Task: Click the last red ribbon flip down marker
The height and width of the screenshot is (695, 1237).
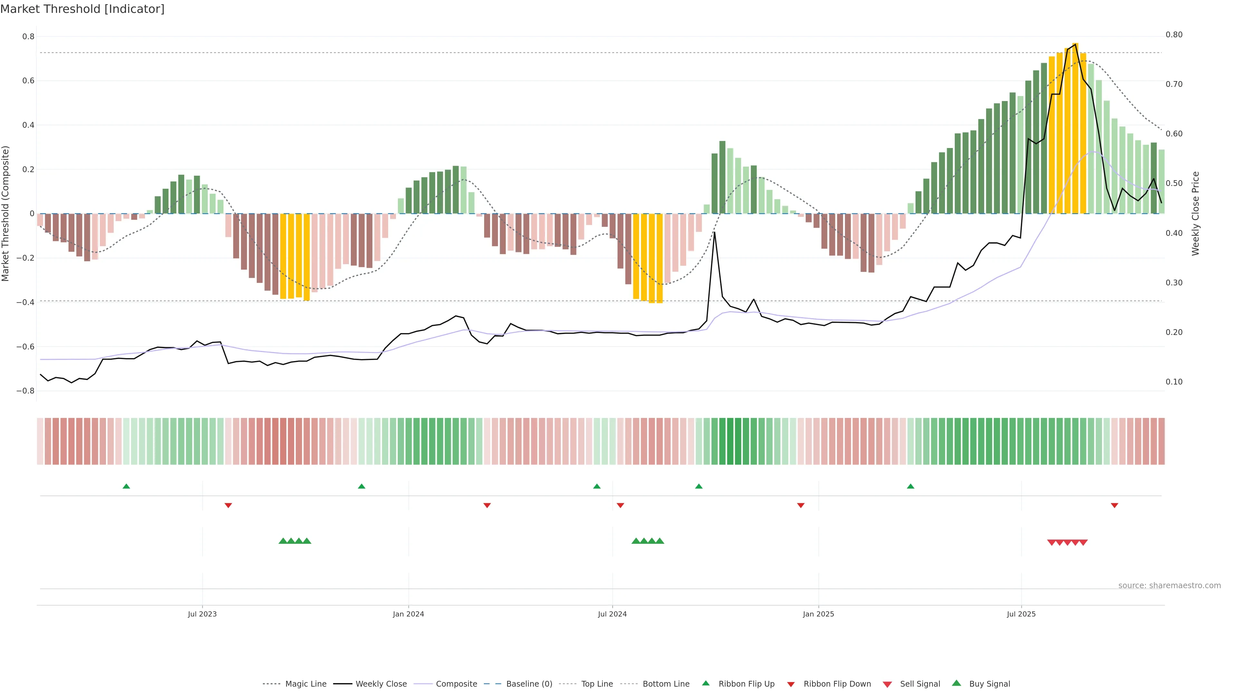Action: (x=1115, y=505)
